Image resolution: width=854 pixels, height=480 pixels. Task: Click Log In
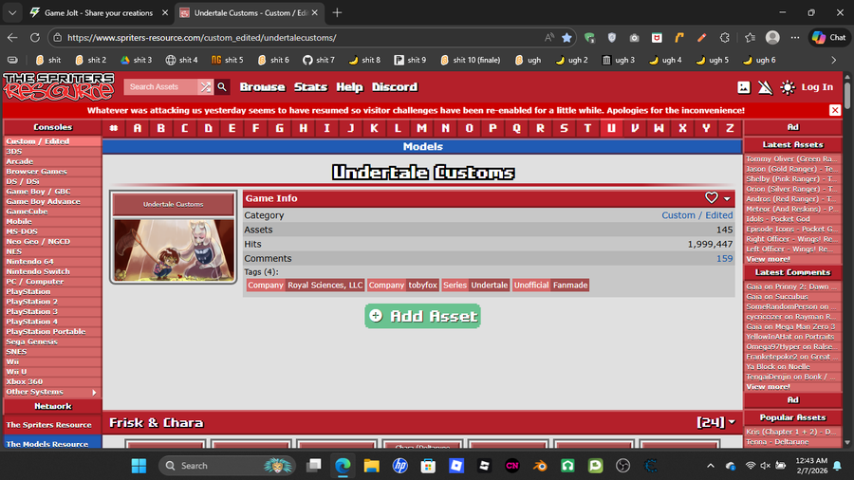coord(817,87)
